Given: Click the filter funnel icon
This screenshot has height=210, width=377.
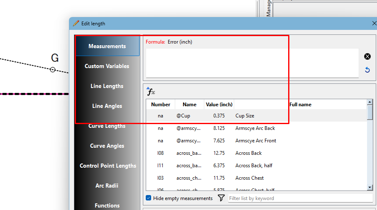Looking at the screenshot, I should tap(221, 198).
